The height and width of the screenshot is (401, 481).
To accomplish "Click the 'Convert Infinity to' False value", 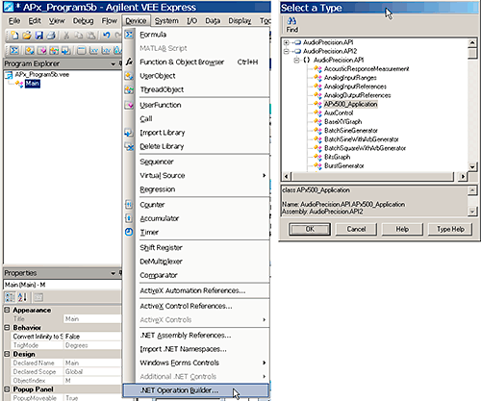I will pos(92,337).
